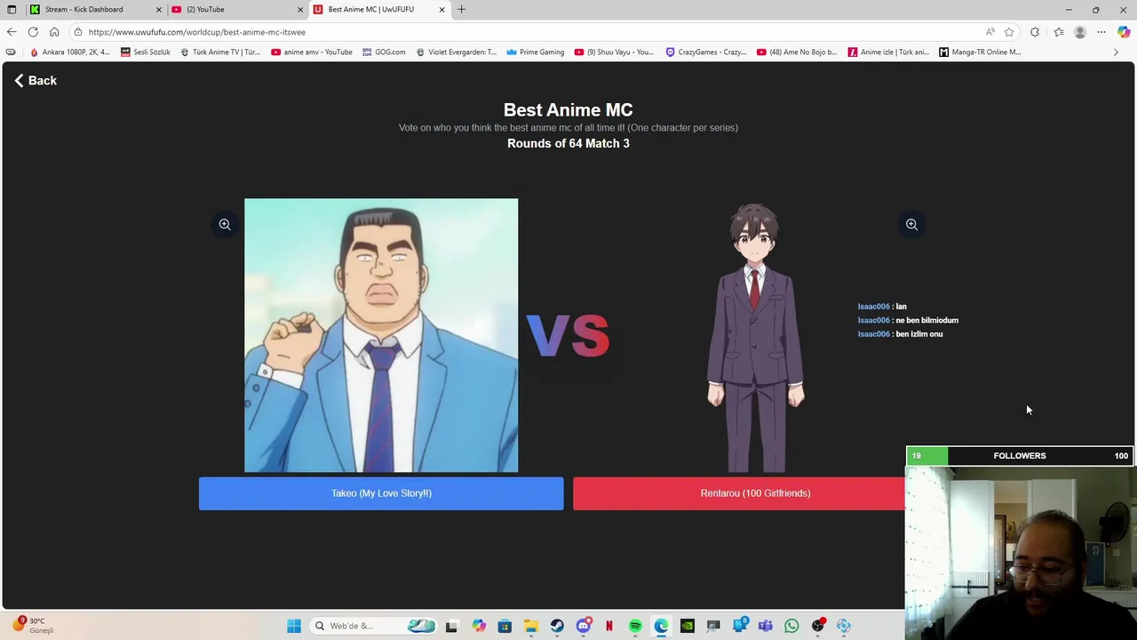Go to browser home page
The width and height of the screenshot is (1137, 640).
pos(54,32)
